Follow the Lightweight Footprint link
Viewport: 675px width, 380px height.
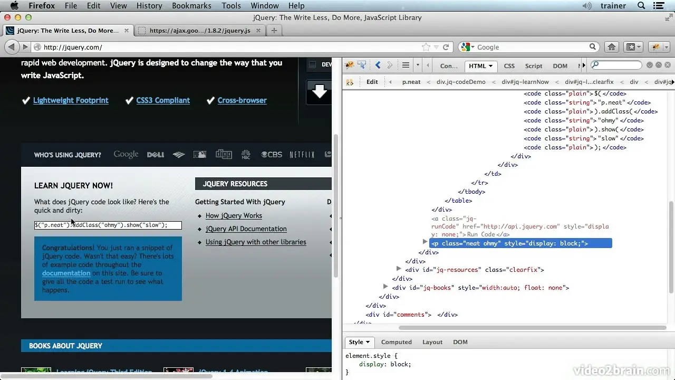pos(71,100)
